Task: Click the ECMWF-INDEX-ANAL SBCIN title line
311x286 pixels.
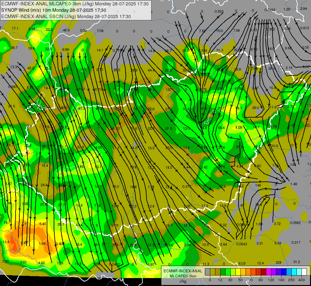Action: coord(66,17)
